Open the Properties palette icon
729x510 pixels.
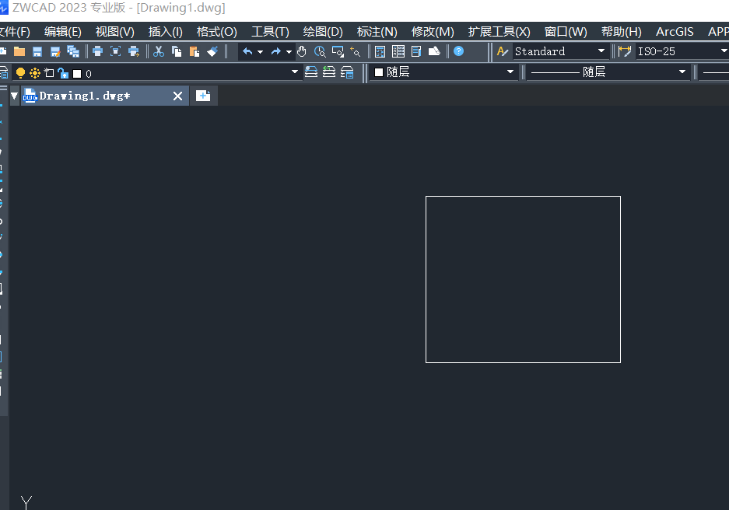click(380, 51)
